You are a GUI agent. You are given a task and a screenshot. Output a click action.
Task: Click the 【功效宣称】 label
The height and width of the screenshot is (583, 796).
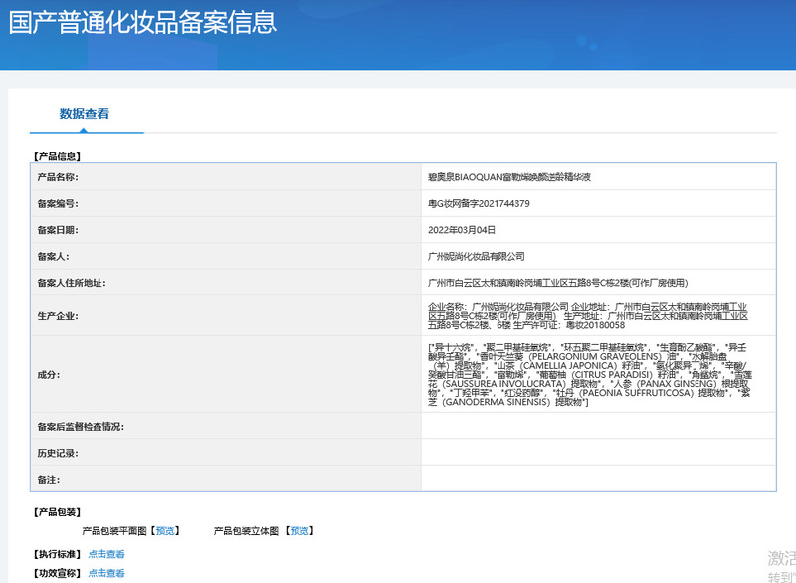pyautogui.click(x=57, y=573)
